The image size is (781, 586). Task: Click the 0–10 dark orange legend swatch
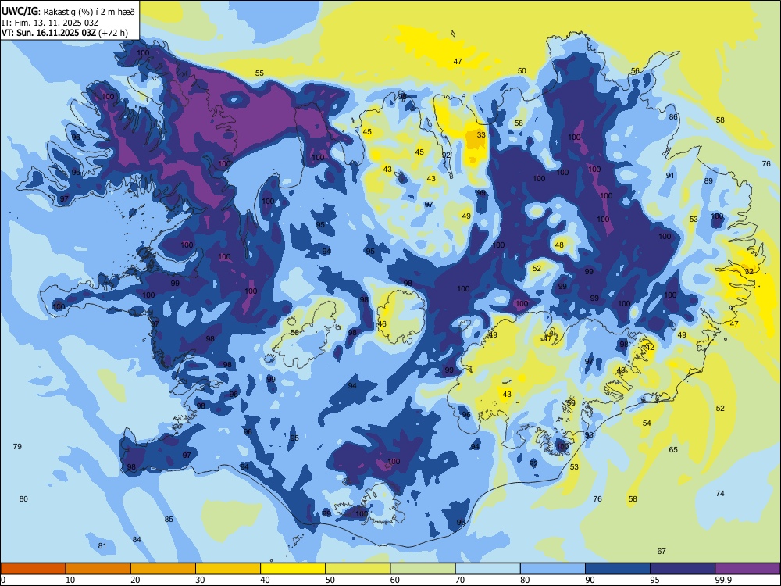[x=34, y=569]
